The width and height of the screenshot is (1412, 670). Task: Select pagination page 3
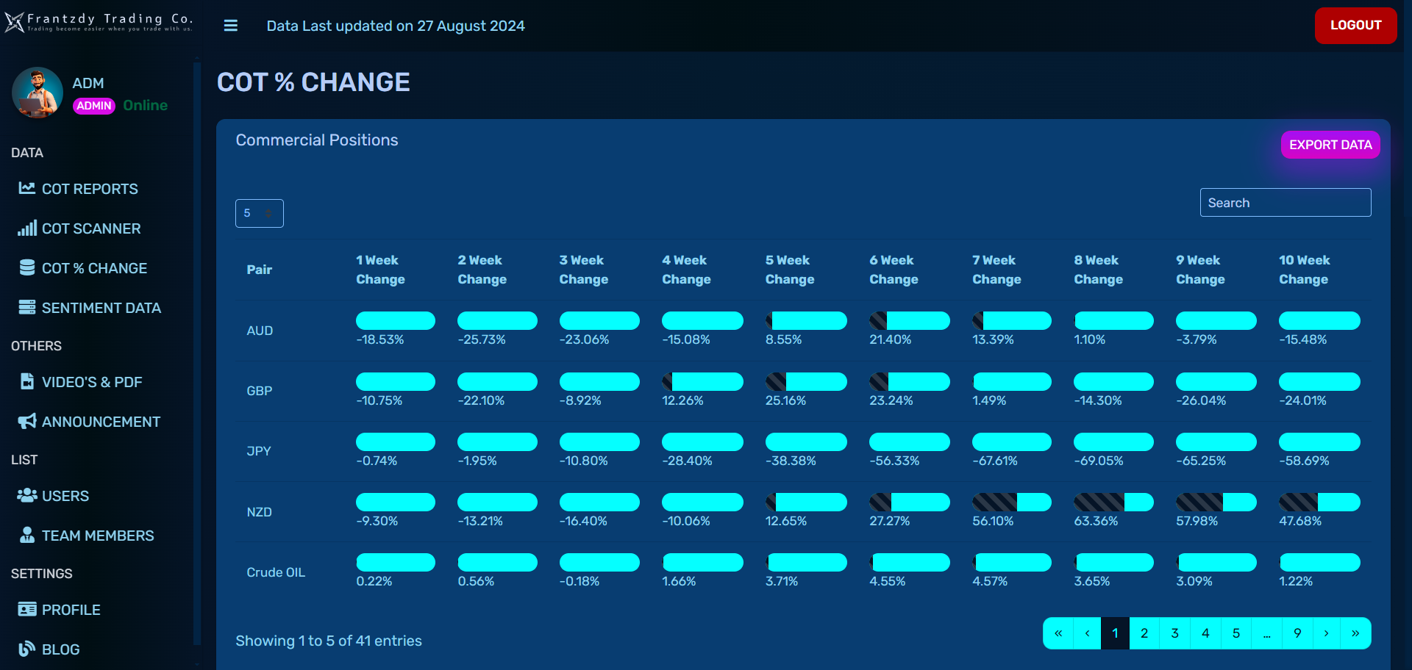click(1174, 633)
